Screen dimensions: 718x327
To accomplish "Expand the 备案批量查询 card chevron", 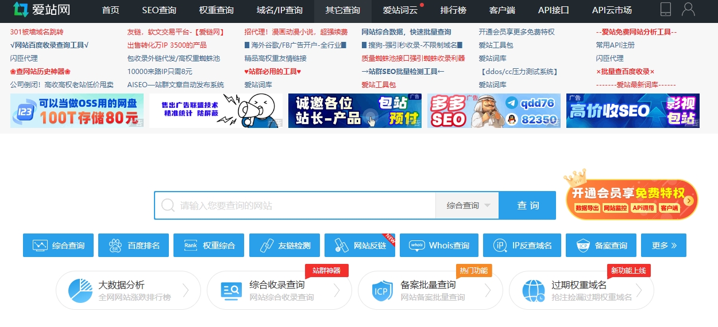I will pyautogui.click(x=488, y=291).
